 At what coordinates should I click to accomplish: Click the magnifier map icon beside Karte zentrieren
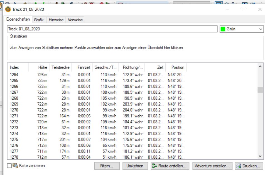tap(15, 166)
